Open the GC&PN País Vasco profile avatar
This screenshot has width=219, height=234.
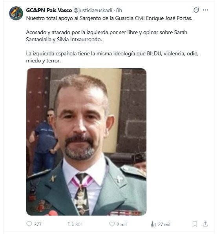[16, 13]
